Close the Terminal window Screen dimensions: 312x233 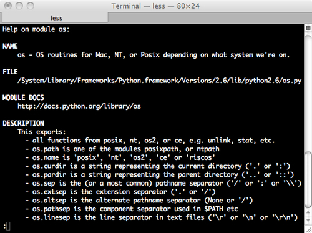point(8,6)
